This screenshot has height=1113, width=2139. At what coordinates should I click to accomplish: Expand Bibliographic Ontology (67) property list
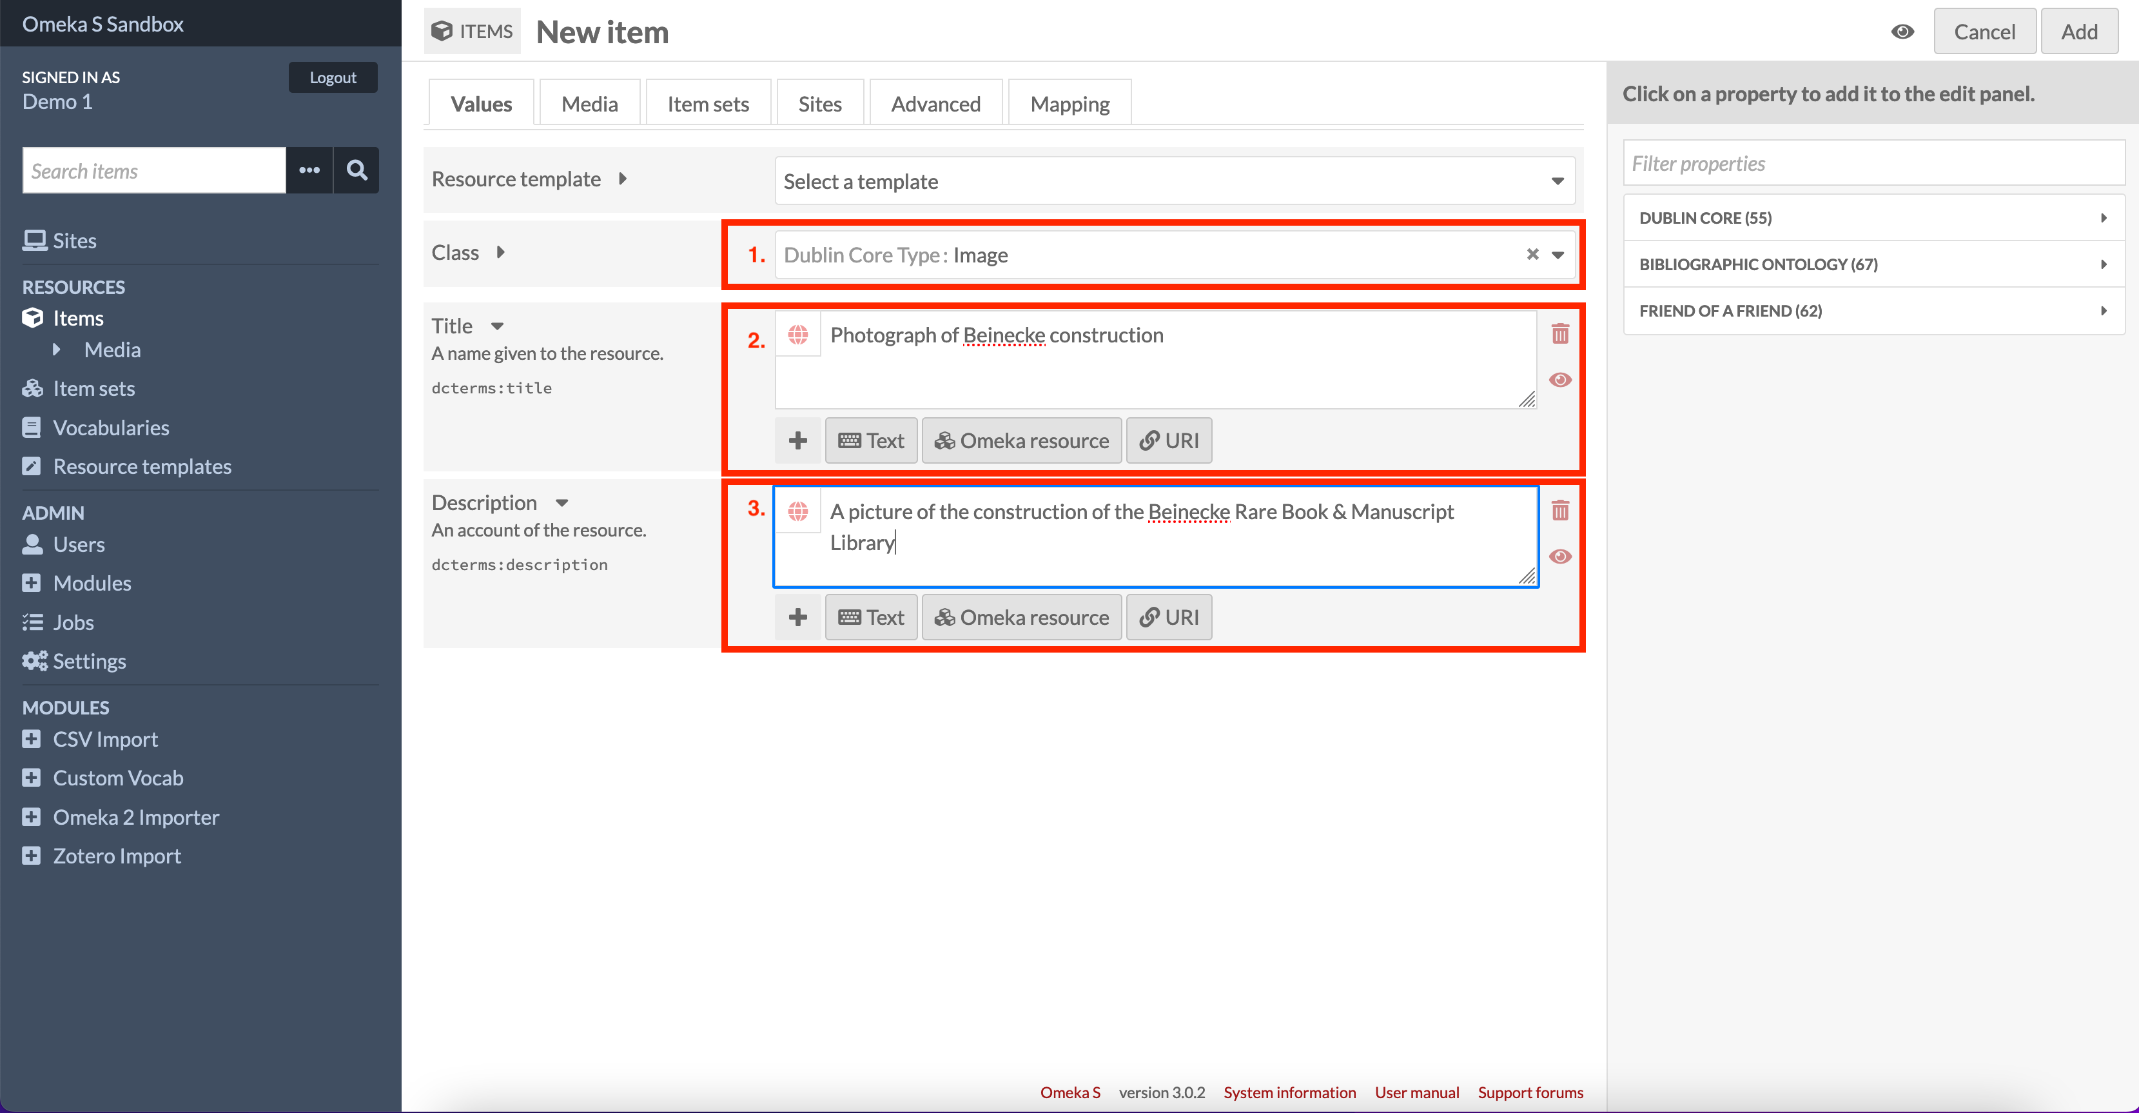(1873, 264)
